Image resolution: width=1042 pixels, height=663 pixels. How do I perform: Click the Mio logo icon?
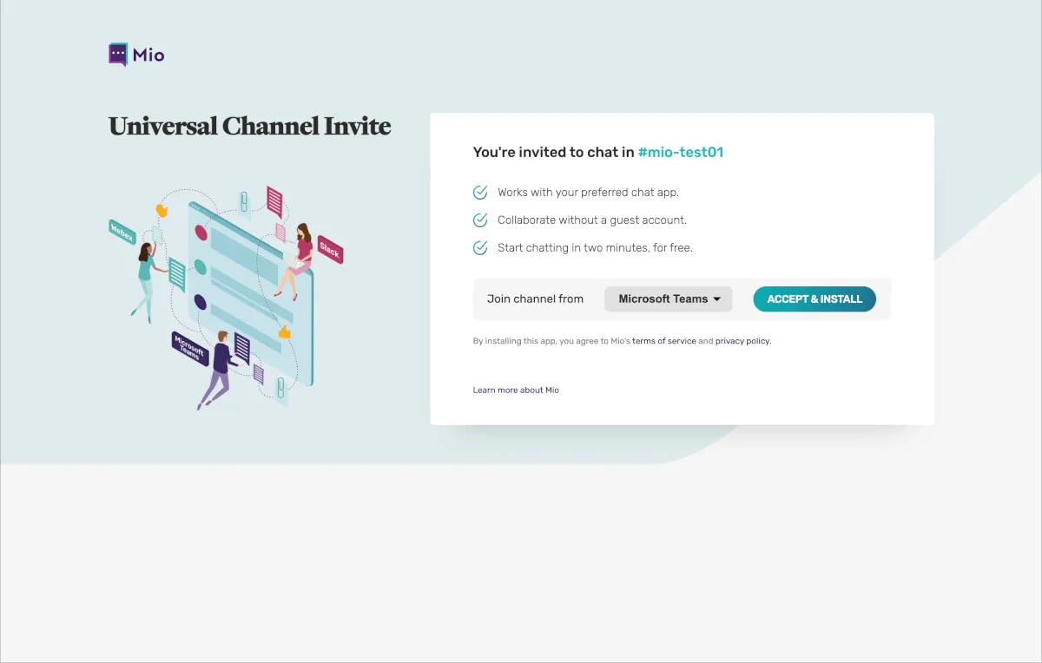tap(118, 55)
